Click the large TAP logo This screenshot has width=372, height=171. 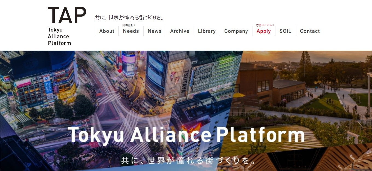coord(67,15)
